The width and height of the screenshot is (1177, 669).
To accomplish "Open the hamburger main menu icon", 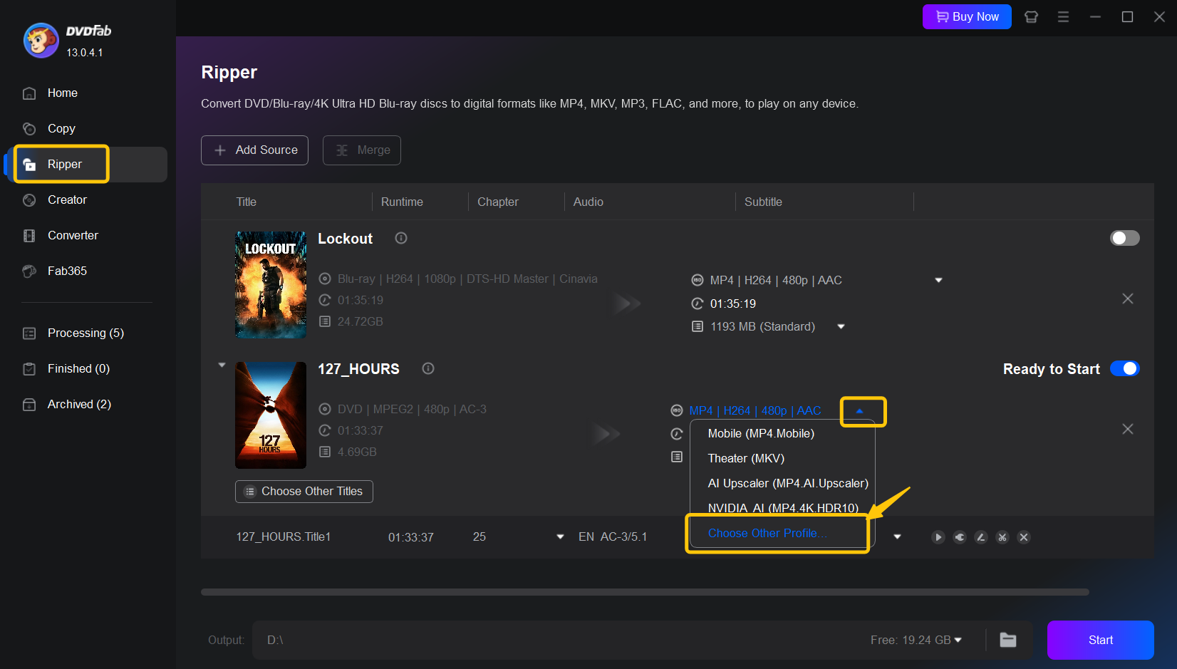I will pyautogui.click(x=1063, y=16).
